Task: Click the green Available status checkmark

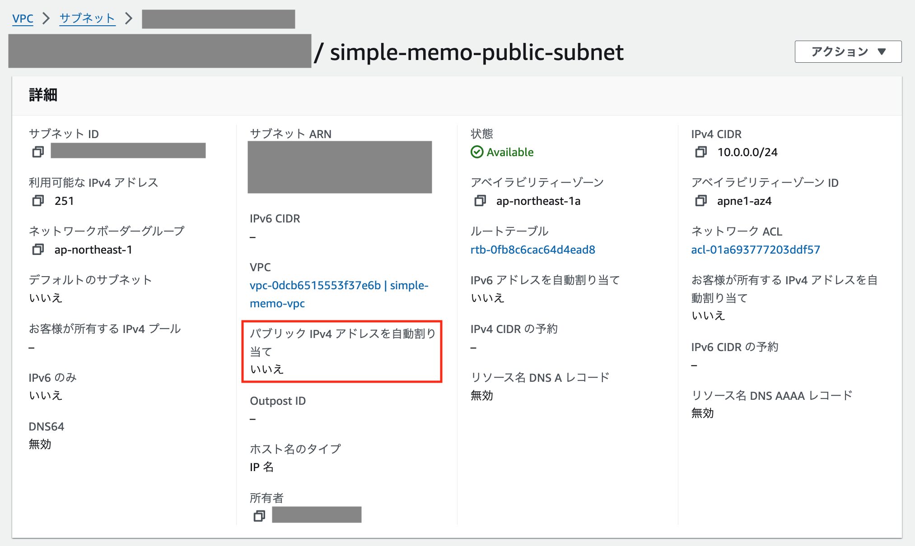Action: [x=478, y=152]
